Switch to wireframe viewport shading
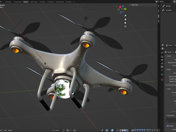This screenshot has width=176, height=132. [121, 130]
